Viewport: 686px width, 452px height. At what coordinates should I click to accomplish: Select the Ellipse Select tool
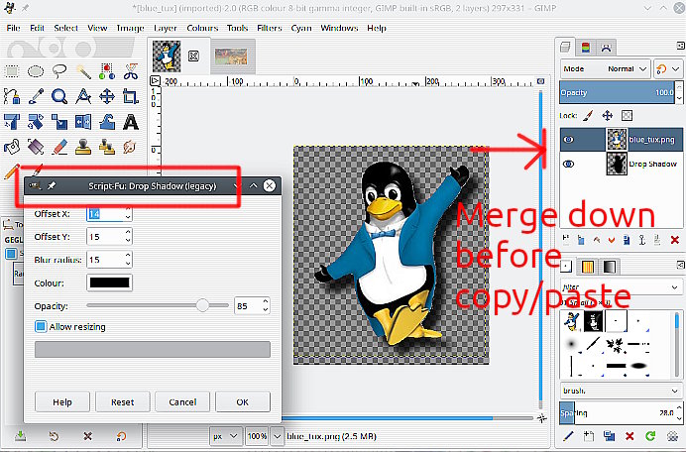[36, 71]
